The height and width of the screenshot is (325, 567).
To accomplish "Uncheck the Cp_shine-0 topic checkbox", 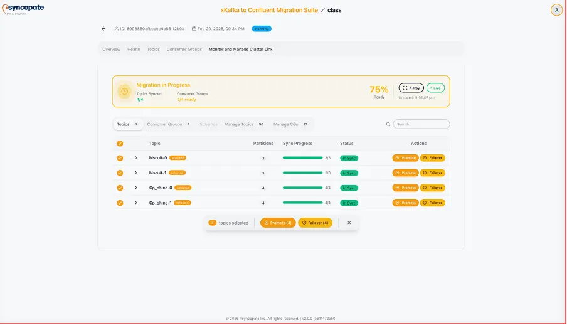I will pyautogui.click(x=120, y=188).
